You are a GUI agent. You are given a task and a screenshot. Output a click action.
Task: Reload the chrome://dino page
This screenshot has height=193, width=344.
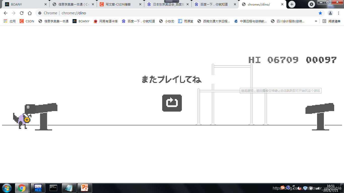(22, 13)
